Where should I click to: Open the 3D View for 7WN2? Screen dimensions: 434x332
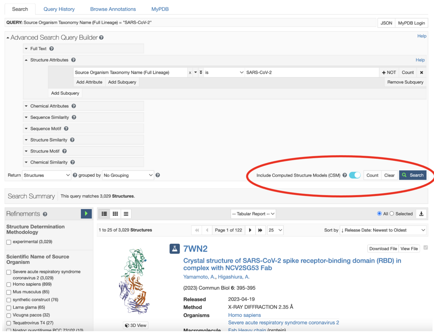click(x=135, y=325)
